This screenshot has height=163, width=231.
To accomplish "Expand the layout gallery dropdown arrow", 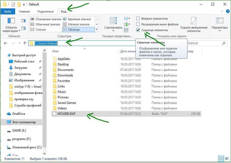I will [x=97, y=30].
